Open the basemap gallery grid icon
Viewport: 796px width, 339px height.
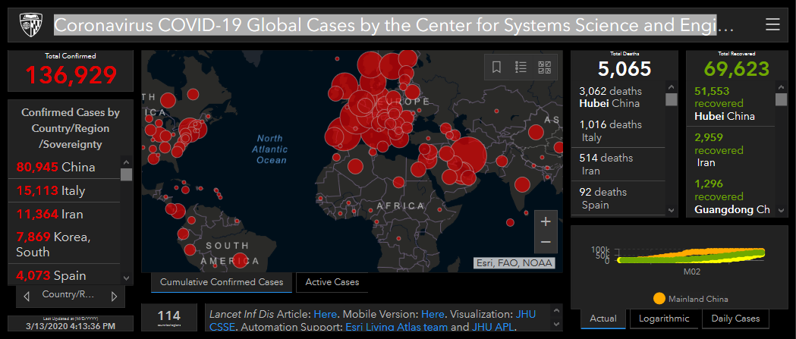tap(544, 67)
